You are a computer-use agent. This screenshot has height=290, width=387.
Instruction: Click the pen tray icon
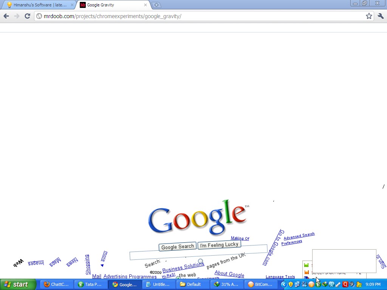338,285
